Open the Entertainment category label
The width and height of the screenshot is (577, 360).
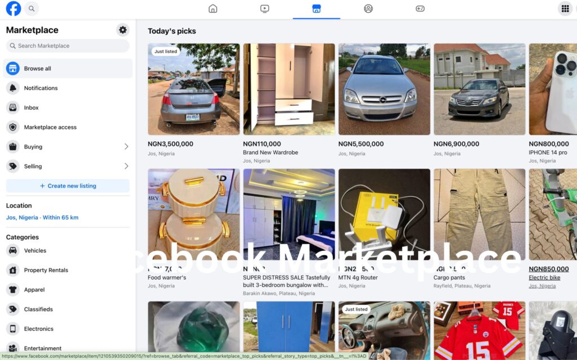[x=43, y=348]
